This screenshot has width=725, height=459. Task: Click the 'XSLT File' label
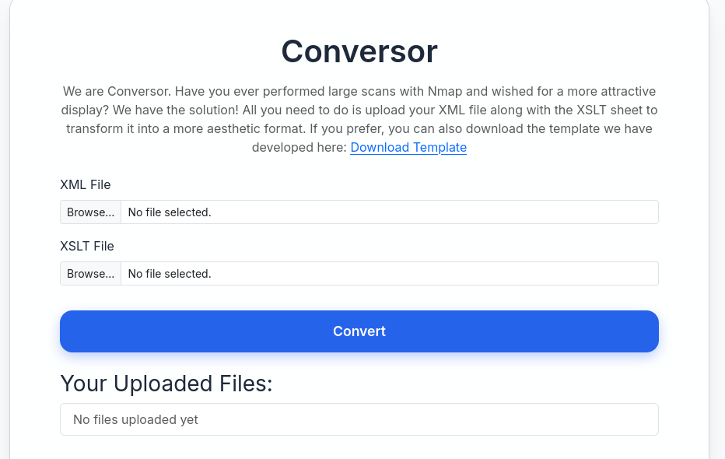click(87, 246)
